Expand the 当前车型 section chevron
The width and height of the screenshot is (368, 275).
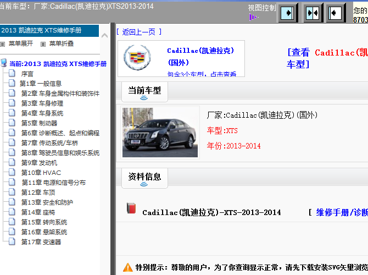point(144,98)
